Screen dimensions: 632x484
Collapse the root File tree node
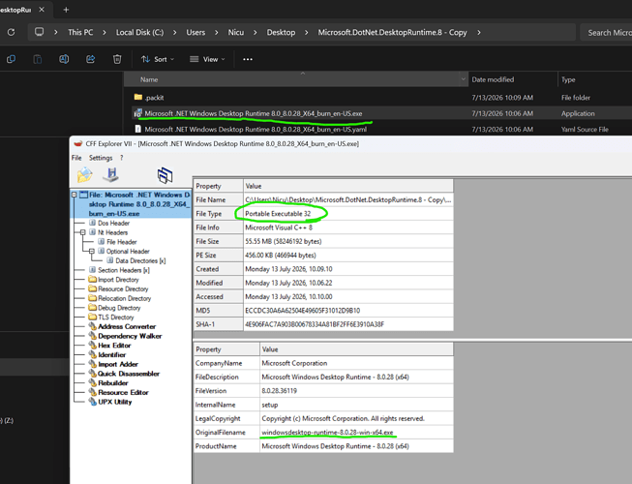75,195
